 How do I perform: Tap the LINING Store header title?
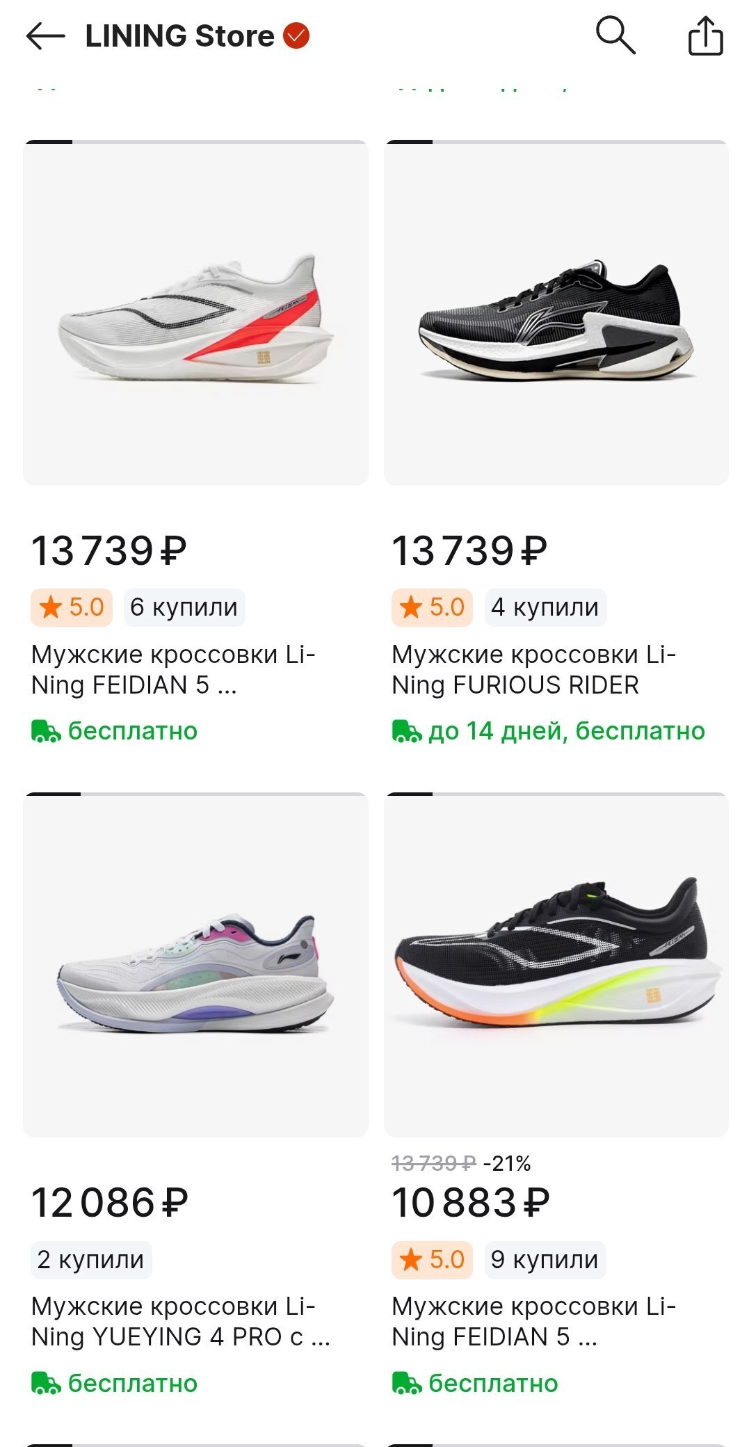point(179,35)
